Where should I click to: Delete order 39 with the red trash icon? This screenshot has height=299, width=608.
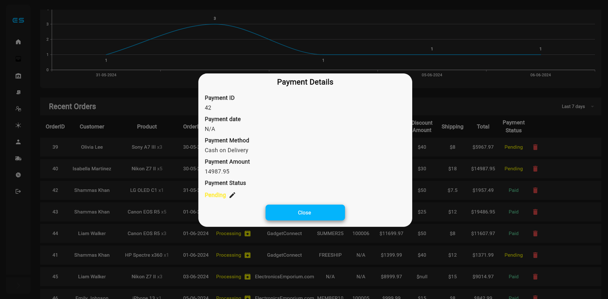coord(535,147)
